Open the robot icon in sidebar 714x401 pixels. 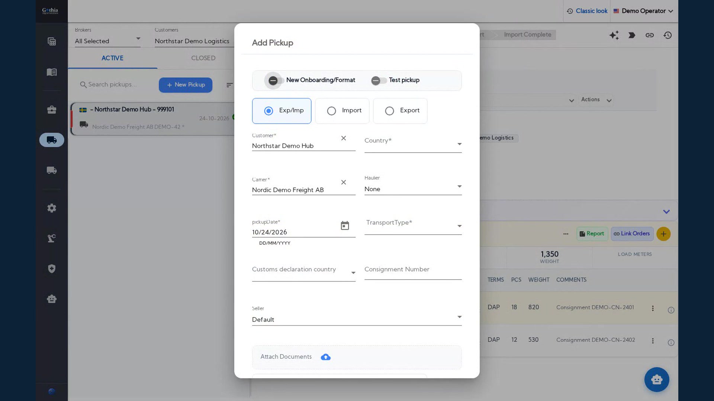(52, 299)
